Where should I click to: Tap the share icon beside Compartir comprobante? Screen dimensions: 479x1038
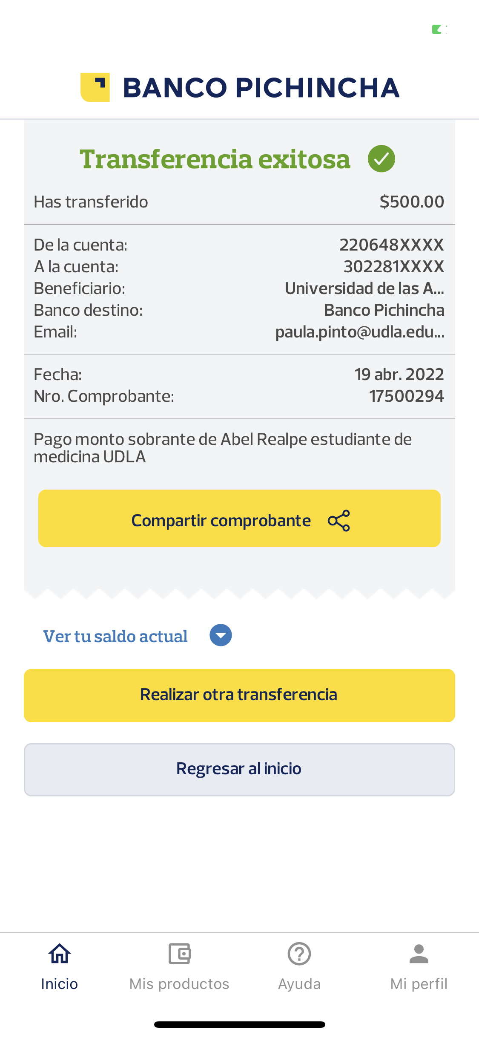[x=339, y=520]
